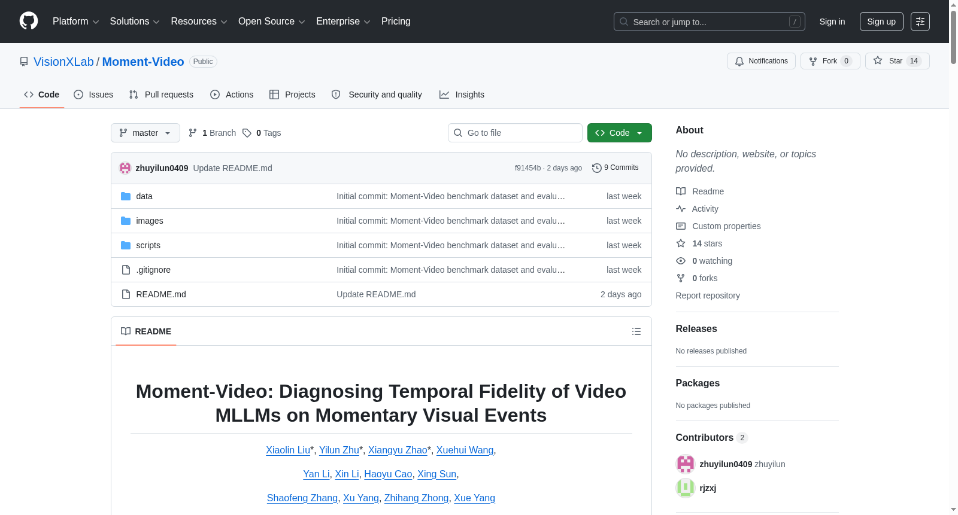View the 1 Branch link
This screenshot has width=958, height=515.
[213, 133]
